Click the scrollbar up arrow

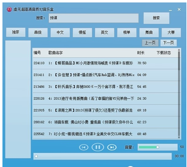(179, 50)
